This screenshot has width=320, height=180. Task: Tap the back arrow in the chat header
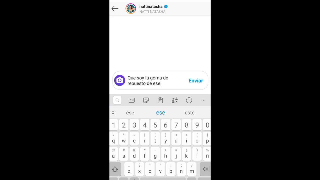[115, 8]
